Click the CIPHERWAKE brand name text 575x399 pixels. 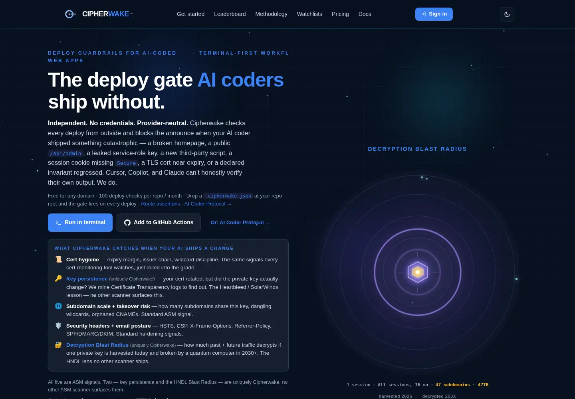tap(105, 14)
